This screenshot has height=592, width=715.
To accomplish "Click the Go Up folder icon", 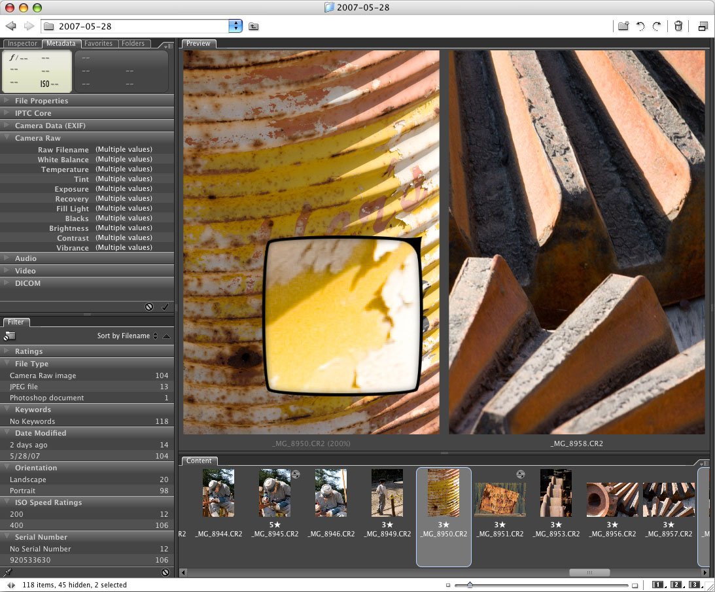I will tap(254, 26).
